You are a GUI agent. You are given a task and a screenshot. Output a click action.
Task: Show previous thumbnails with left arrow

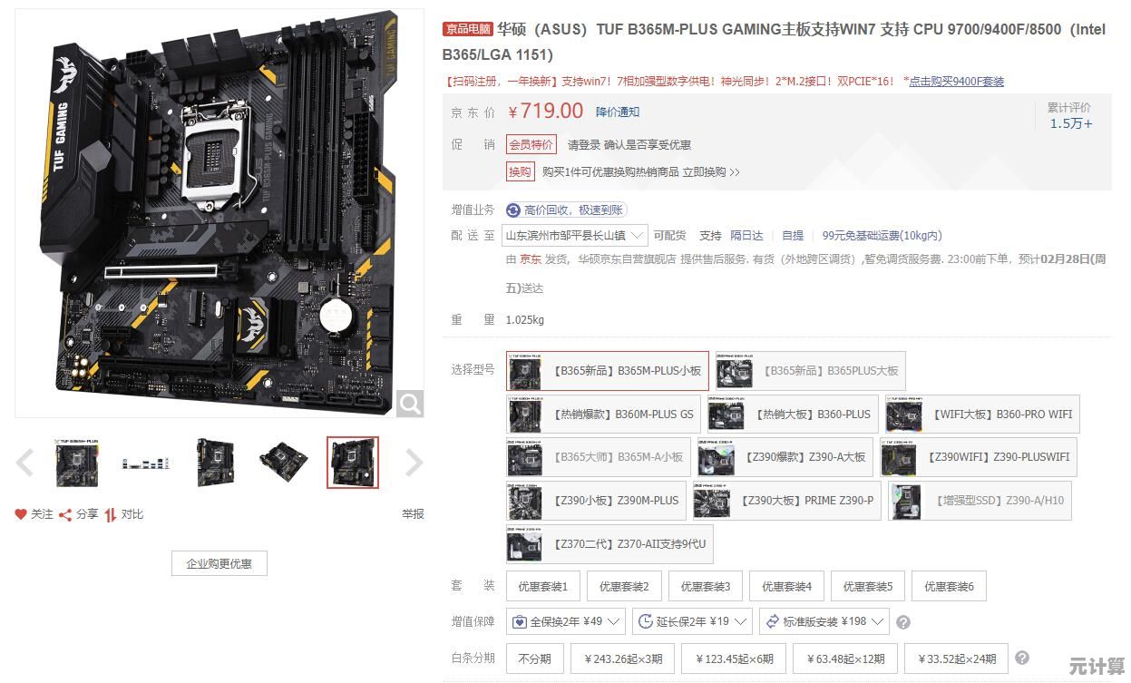(25, 463)
